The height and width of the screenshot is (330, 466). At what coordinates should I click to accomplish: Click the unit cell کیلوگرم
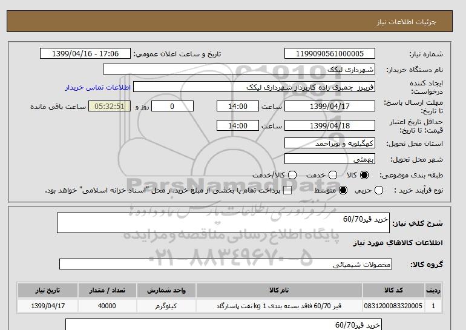166,306
